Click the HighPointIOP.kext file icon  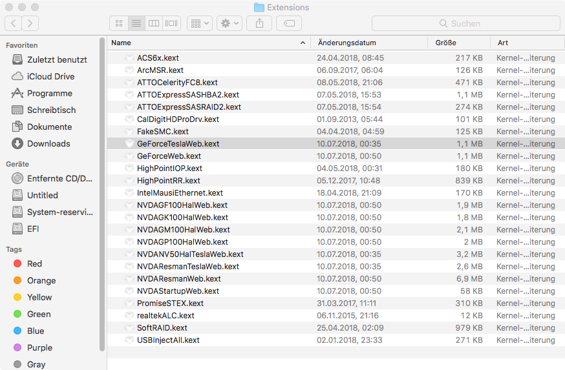pos(129,168)
